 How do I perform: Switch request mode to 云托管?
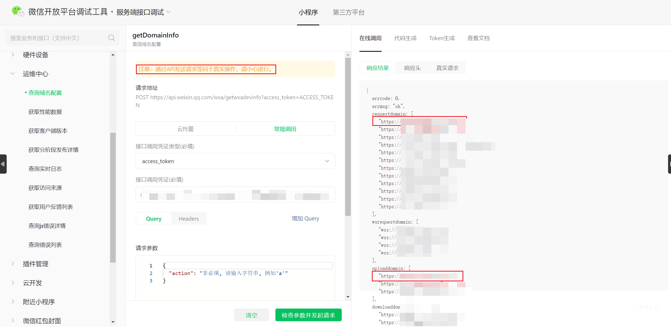(185, 129)
